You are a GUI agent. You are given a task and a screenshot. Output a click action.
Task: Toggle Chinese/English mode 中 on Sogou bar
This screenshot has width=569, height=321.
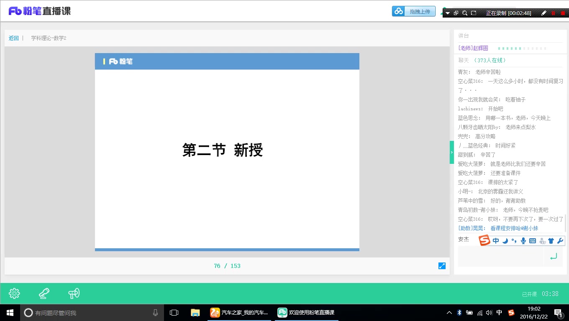pos(496,241)
